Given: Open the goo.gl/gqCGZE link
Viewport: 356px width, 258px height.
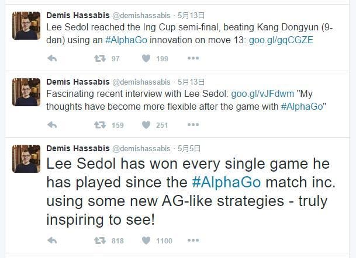Looking at the screenshot, I should coord(281,40).
